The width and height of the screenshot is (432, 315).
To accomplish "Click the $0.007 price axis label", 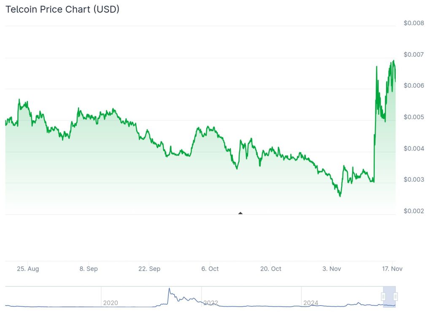I will coord(413,54).
